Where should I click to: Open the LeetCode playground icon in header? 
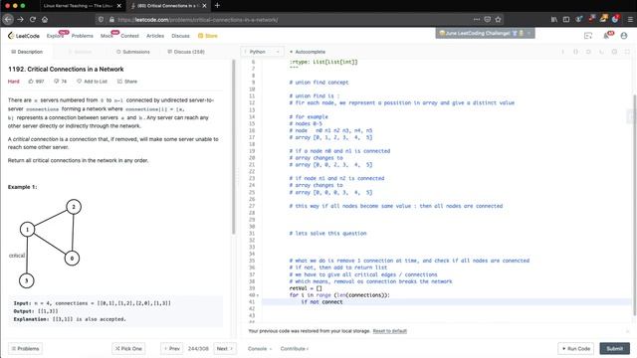pyautogui.click(x=588, y=36)
